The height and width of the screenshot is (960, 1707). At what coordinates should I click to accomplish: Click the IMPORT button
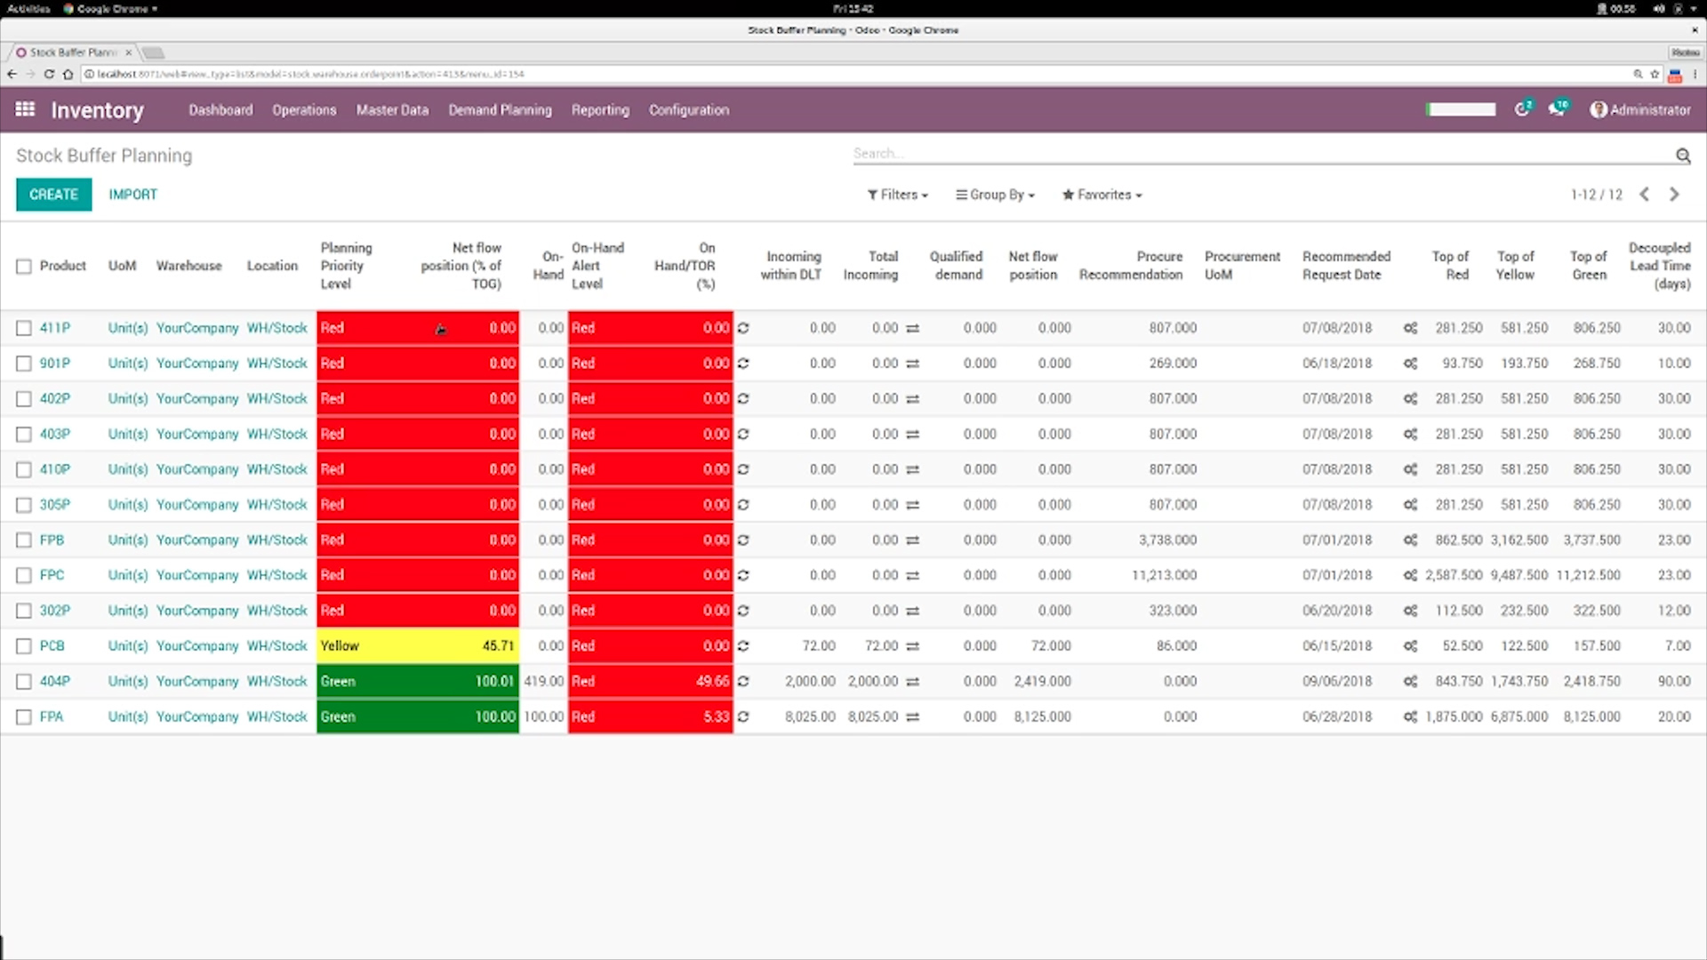click(x=132, y=194)
